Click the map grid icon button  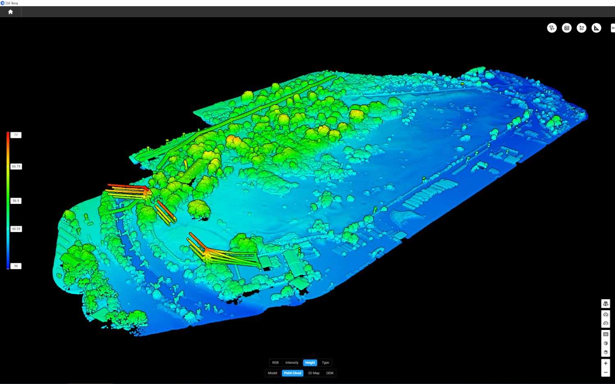(567, 28)
